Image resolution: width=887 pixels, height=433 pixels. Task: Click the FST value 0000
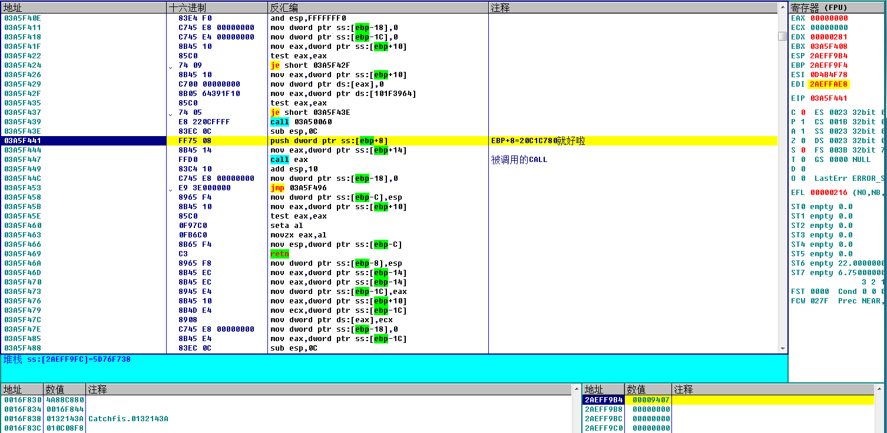click(x=820, y=292)
